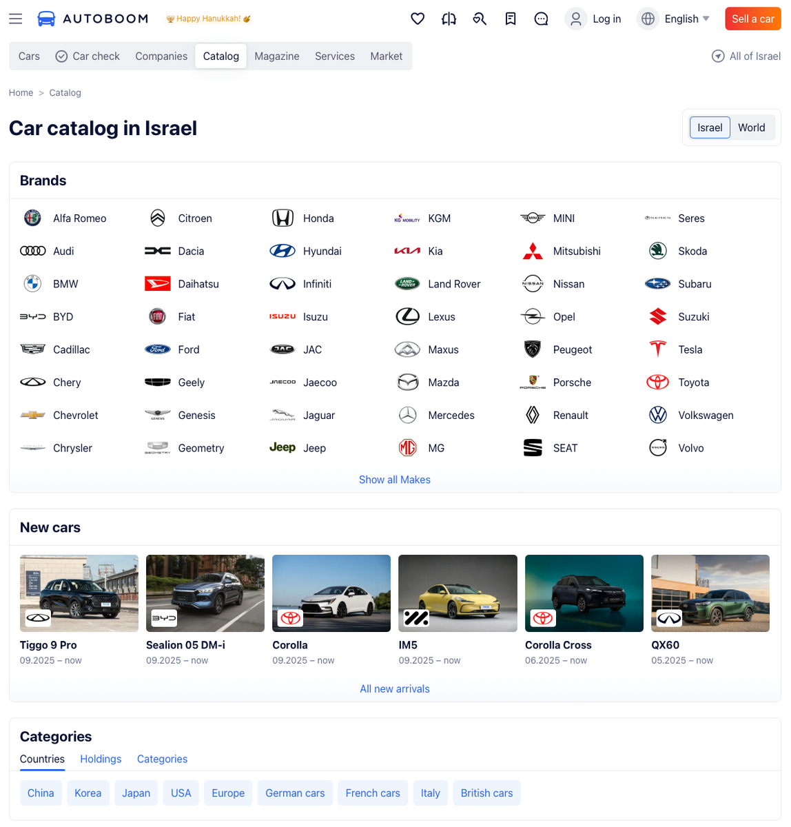
Task: Click the Volkswagen logo
Action: [658, 415]
